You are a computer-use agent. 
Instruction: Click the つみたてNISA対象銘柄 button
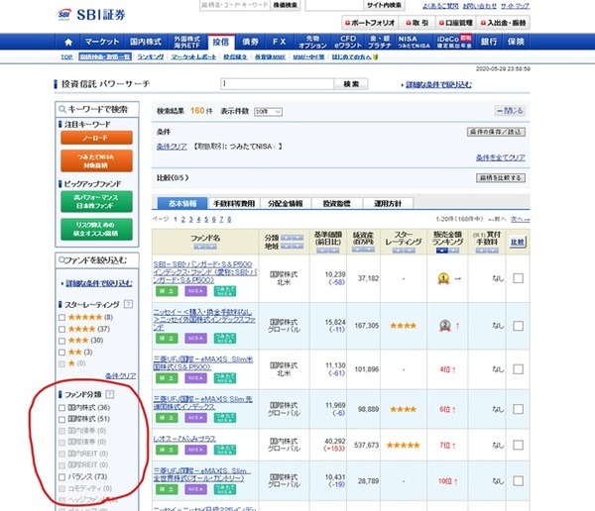point(96,160)
